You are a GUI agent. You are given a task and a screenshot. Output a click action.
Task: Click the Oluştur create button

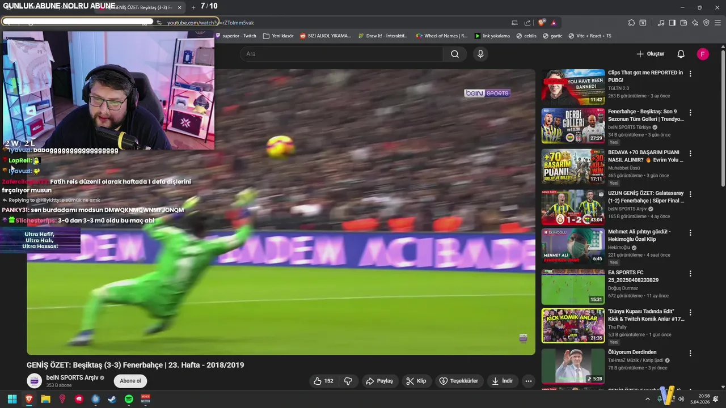tap(650, 54)
